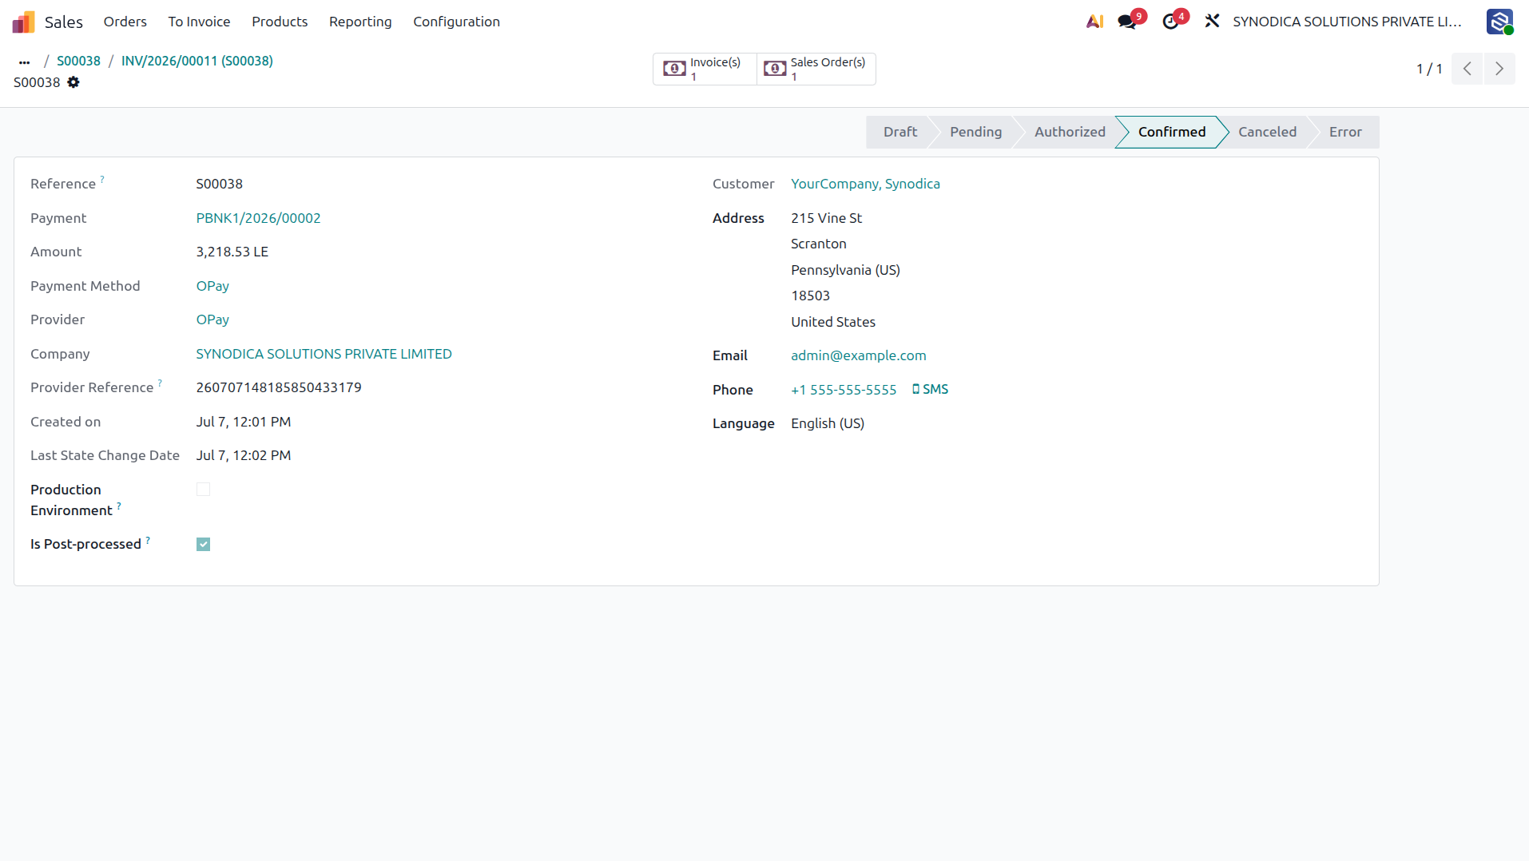Screen dimensions: 1529x861
Task: Select the Draft status stage
Action: point(900,132)
